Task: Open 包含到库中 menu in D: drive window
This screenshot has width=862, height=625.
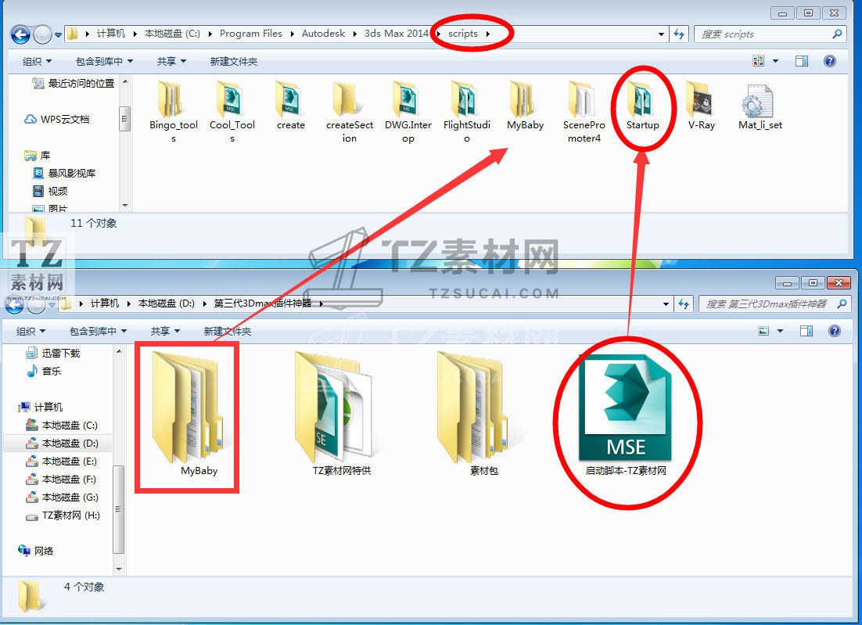Action: click(x=98, y=332)
